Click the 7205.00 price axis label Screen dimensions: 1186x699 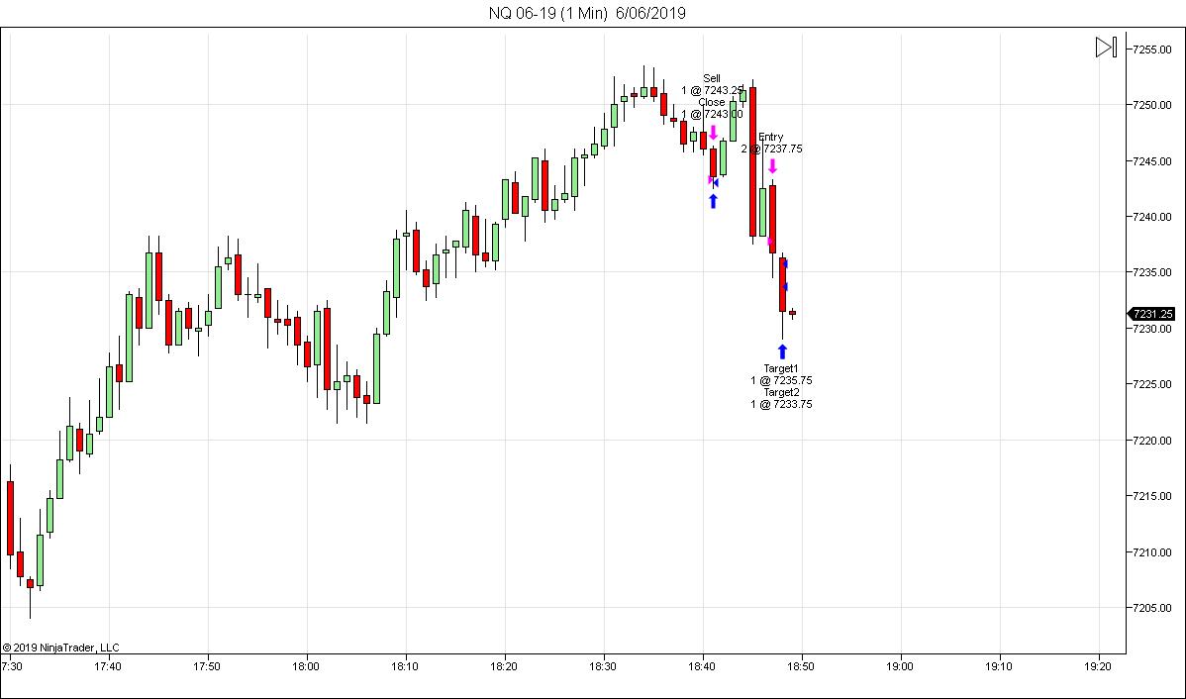1151,608
